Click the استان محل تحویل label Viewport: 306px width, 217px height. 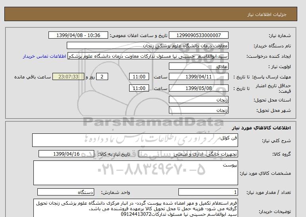point(272,100)
